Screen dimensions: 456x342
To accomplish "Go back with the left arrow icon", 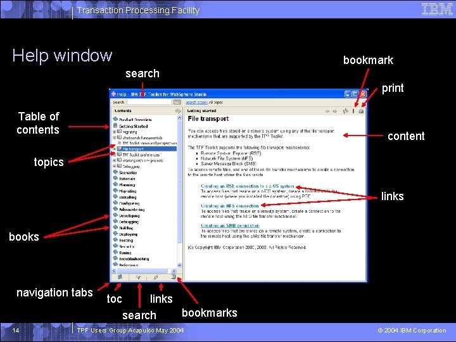I will click(327, 111).
